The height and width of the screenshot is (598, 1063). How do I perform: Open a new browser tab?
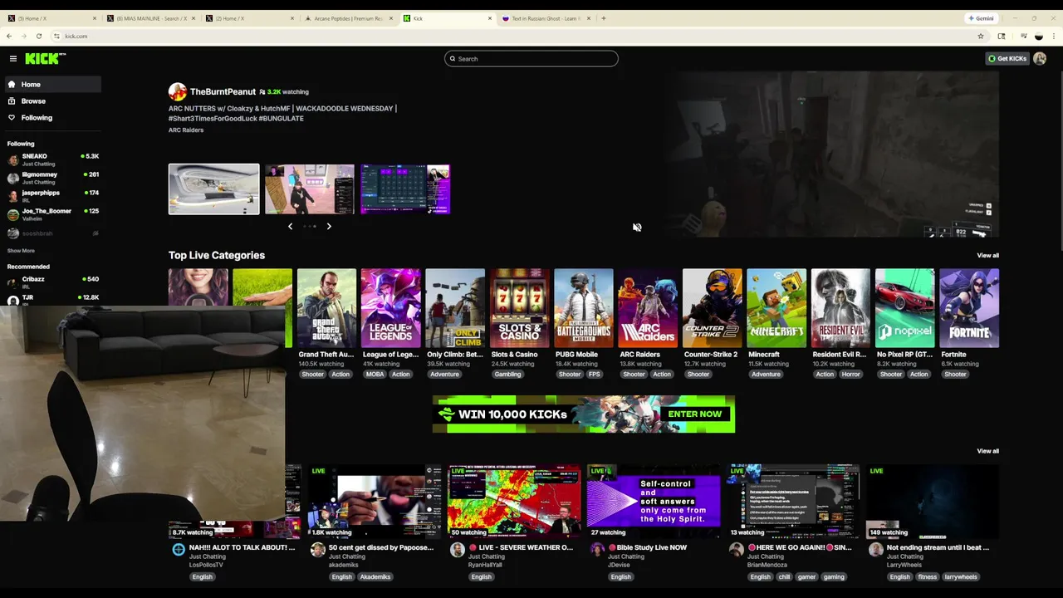pos(604,18)
